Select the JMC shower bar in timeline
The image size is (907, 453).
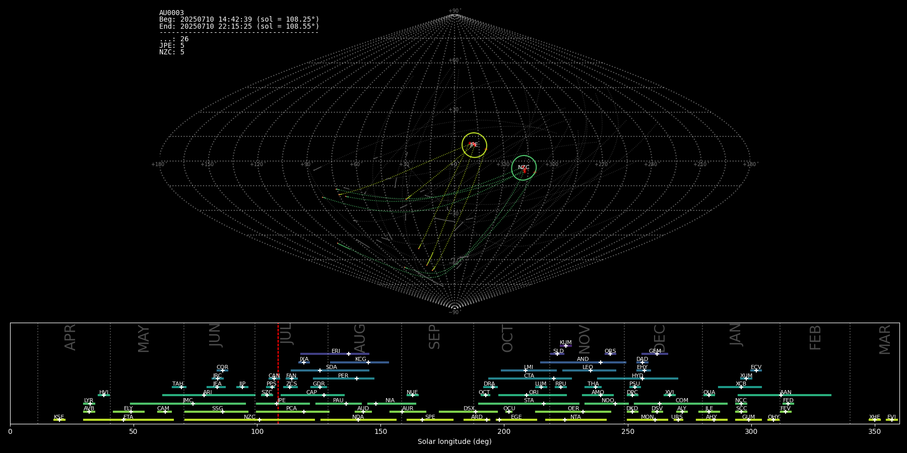pyautogui.click(x=188, y=404)
